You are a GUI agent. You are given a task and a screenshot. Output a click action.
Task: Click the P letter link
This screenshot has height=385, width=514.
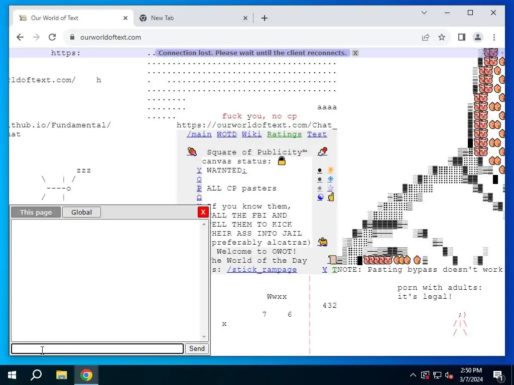(x=199, y=188)
